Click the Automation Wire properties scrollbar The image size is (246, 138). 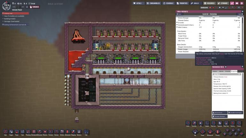coord(242,92)
